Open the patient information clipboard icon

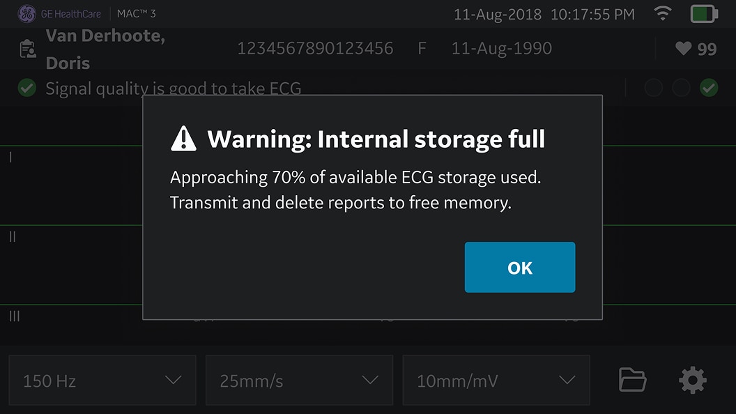click(x=28, y=49)
